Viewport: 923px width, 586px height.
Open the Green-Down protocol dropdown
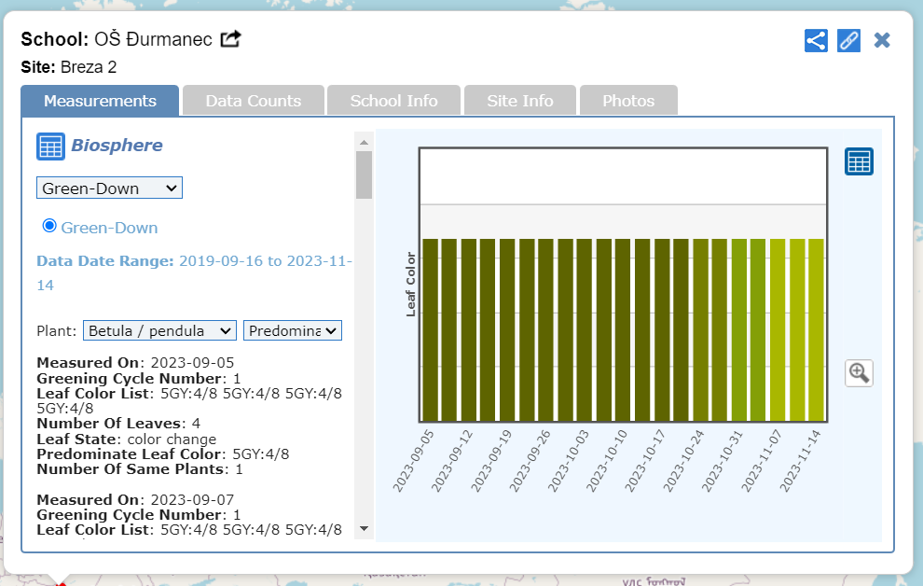click(x=109, y=188)
